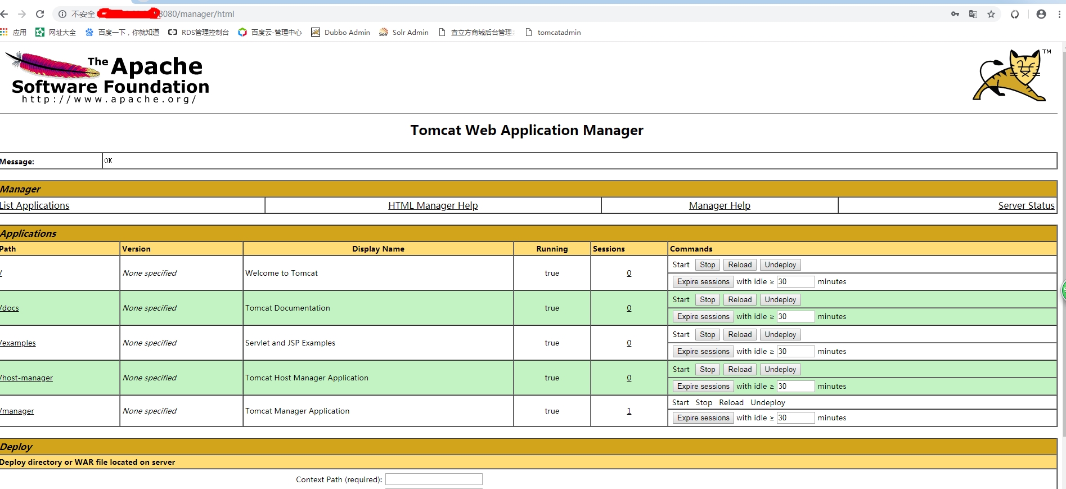This screenshot has height=489, width=1066.
Task: Expire sessions for Tomcat Manager Application
Action: pyautogui.click(x=703, y=418)
